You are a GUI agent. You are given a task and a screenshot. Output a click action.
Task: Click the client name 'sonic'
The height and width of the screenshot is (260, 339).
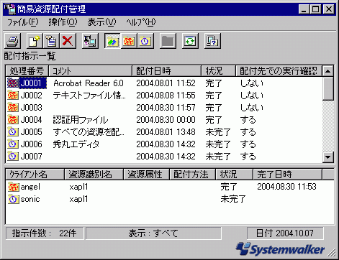pyautogui.click(x=30, y=199)
